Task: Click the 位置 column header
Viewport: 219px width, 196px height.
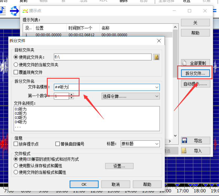Action: click(50, 28)
